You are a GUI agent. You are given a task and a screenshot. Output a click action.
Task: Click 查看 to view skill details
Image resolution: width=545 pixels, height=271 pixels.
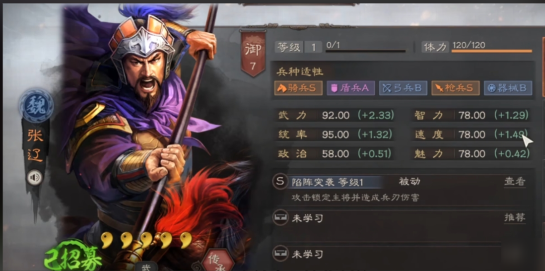click(515, 182)
